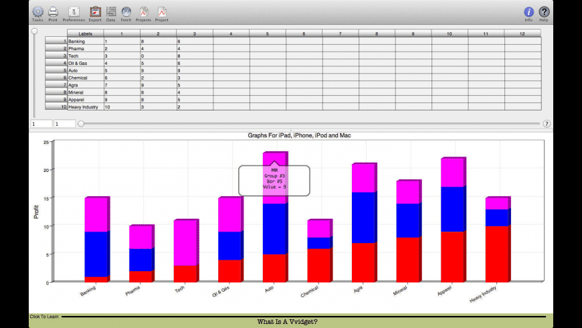Open the Projects toolbar icon
The image size is (582, 328).
click(x=143, y=12)
